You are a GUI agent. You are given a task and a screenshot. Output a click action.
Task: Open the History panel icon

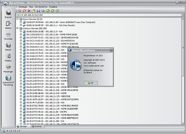tap(8, 25)
